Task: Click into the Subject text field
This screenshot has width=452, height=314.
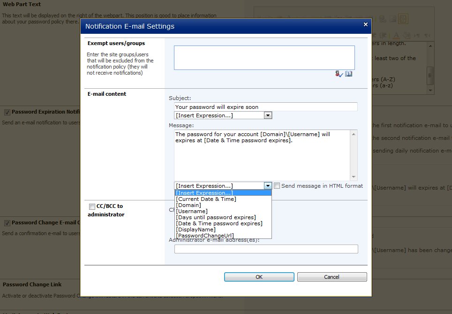Action: 265,107
